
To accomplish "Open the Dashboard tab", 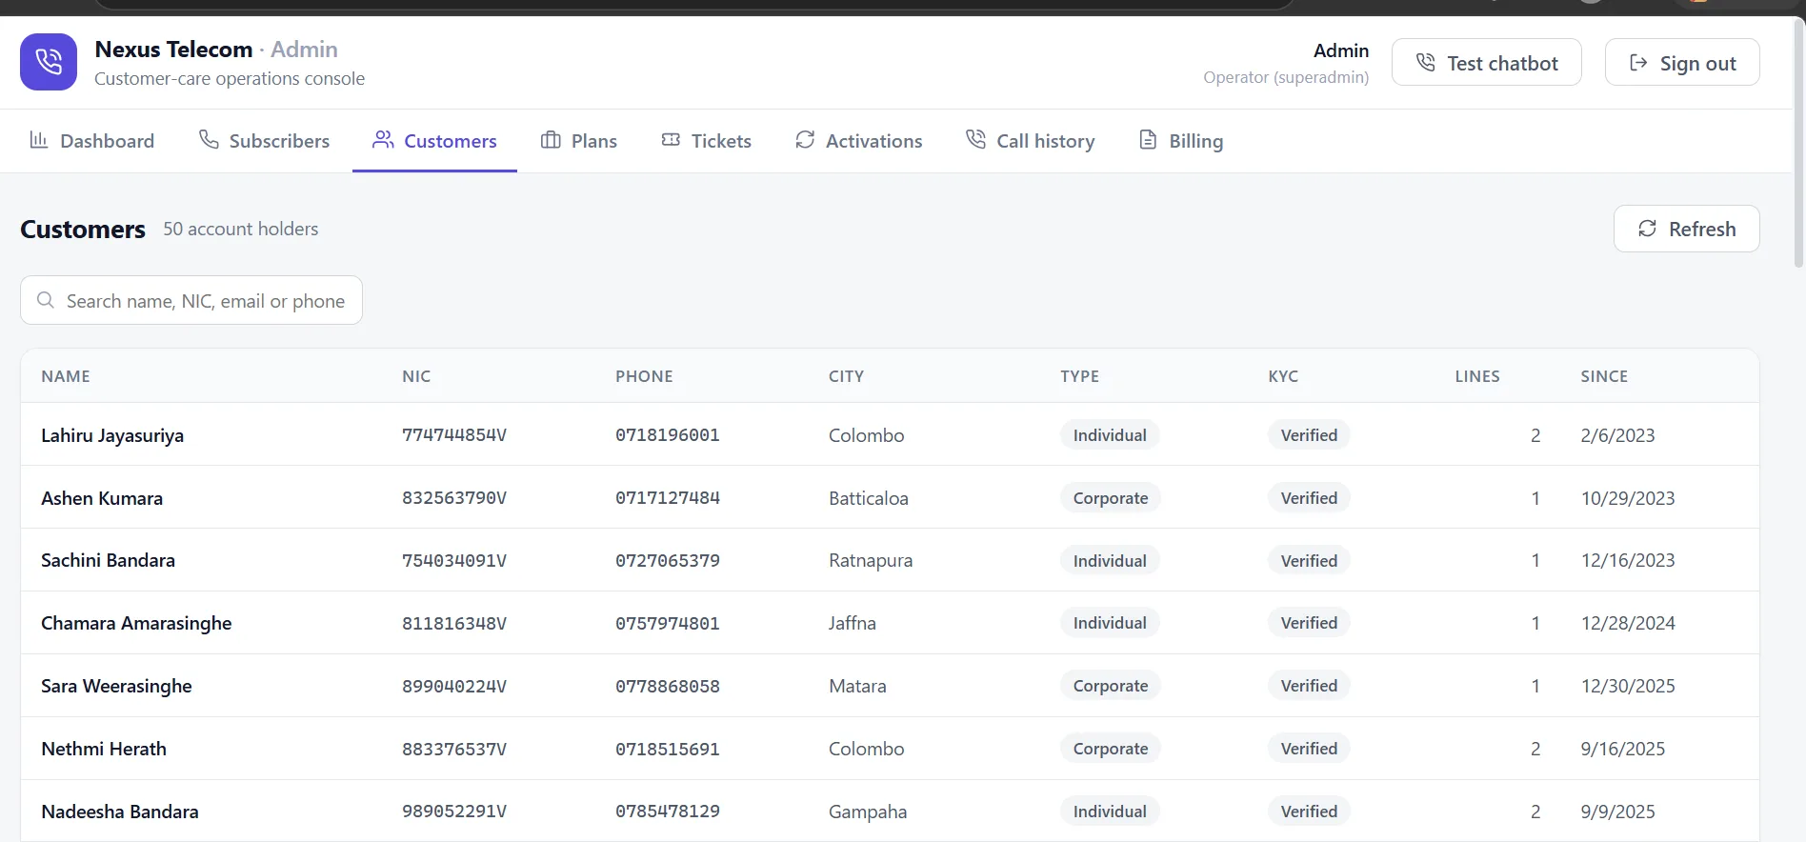I will click(x=92, y=141).
